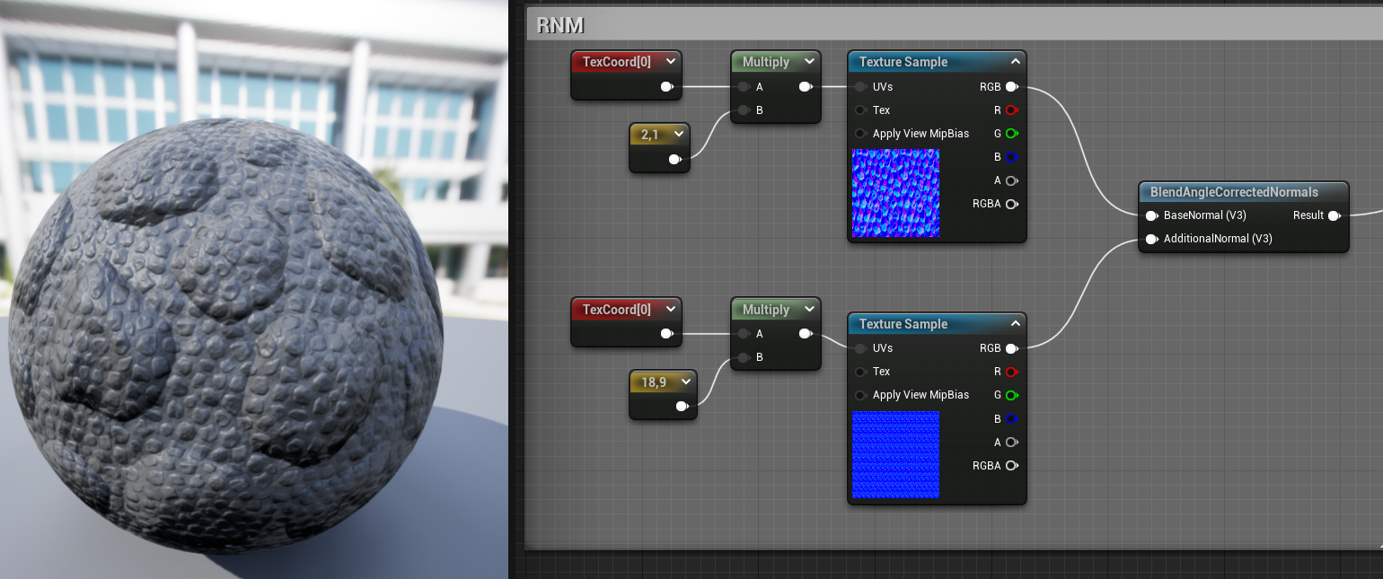The width and height of the screenshot is (1383, 579).
Task: Click the RGB output pin of the BaseNormal Texture Sample
Action: pyautogui.click(x=1011, y=87)
